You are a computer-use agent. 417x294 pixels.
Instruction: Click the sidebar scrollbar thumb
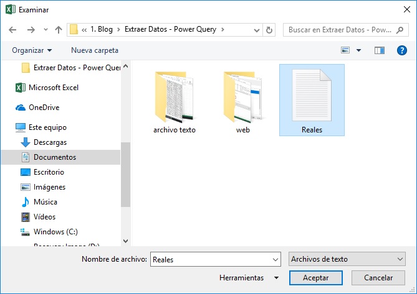click(125, 175)
